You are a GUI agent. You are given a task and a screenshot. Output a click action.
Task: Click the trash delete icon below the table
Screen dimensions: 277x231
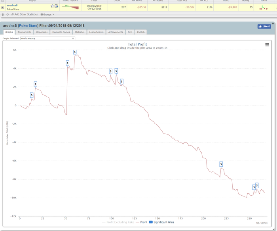[x=3, y=15]
